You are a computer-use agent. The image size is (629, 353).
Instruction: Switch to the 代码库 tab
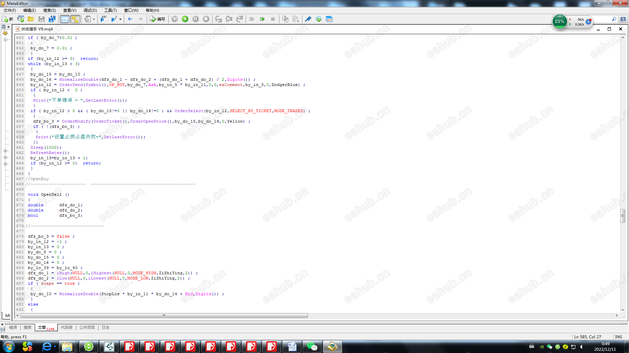point(67,327)
